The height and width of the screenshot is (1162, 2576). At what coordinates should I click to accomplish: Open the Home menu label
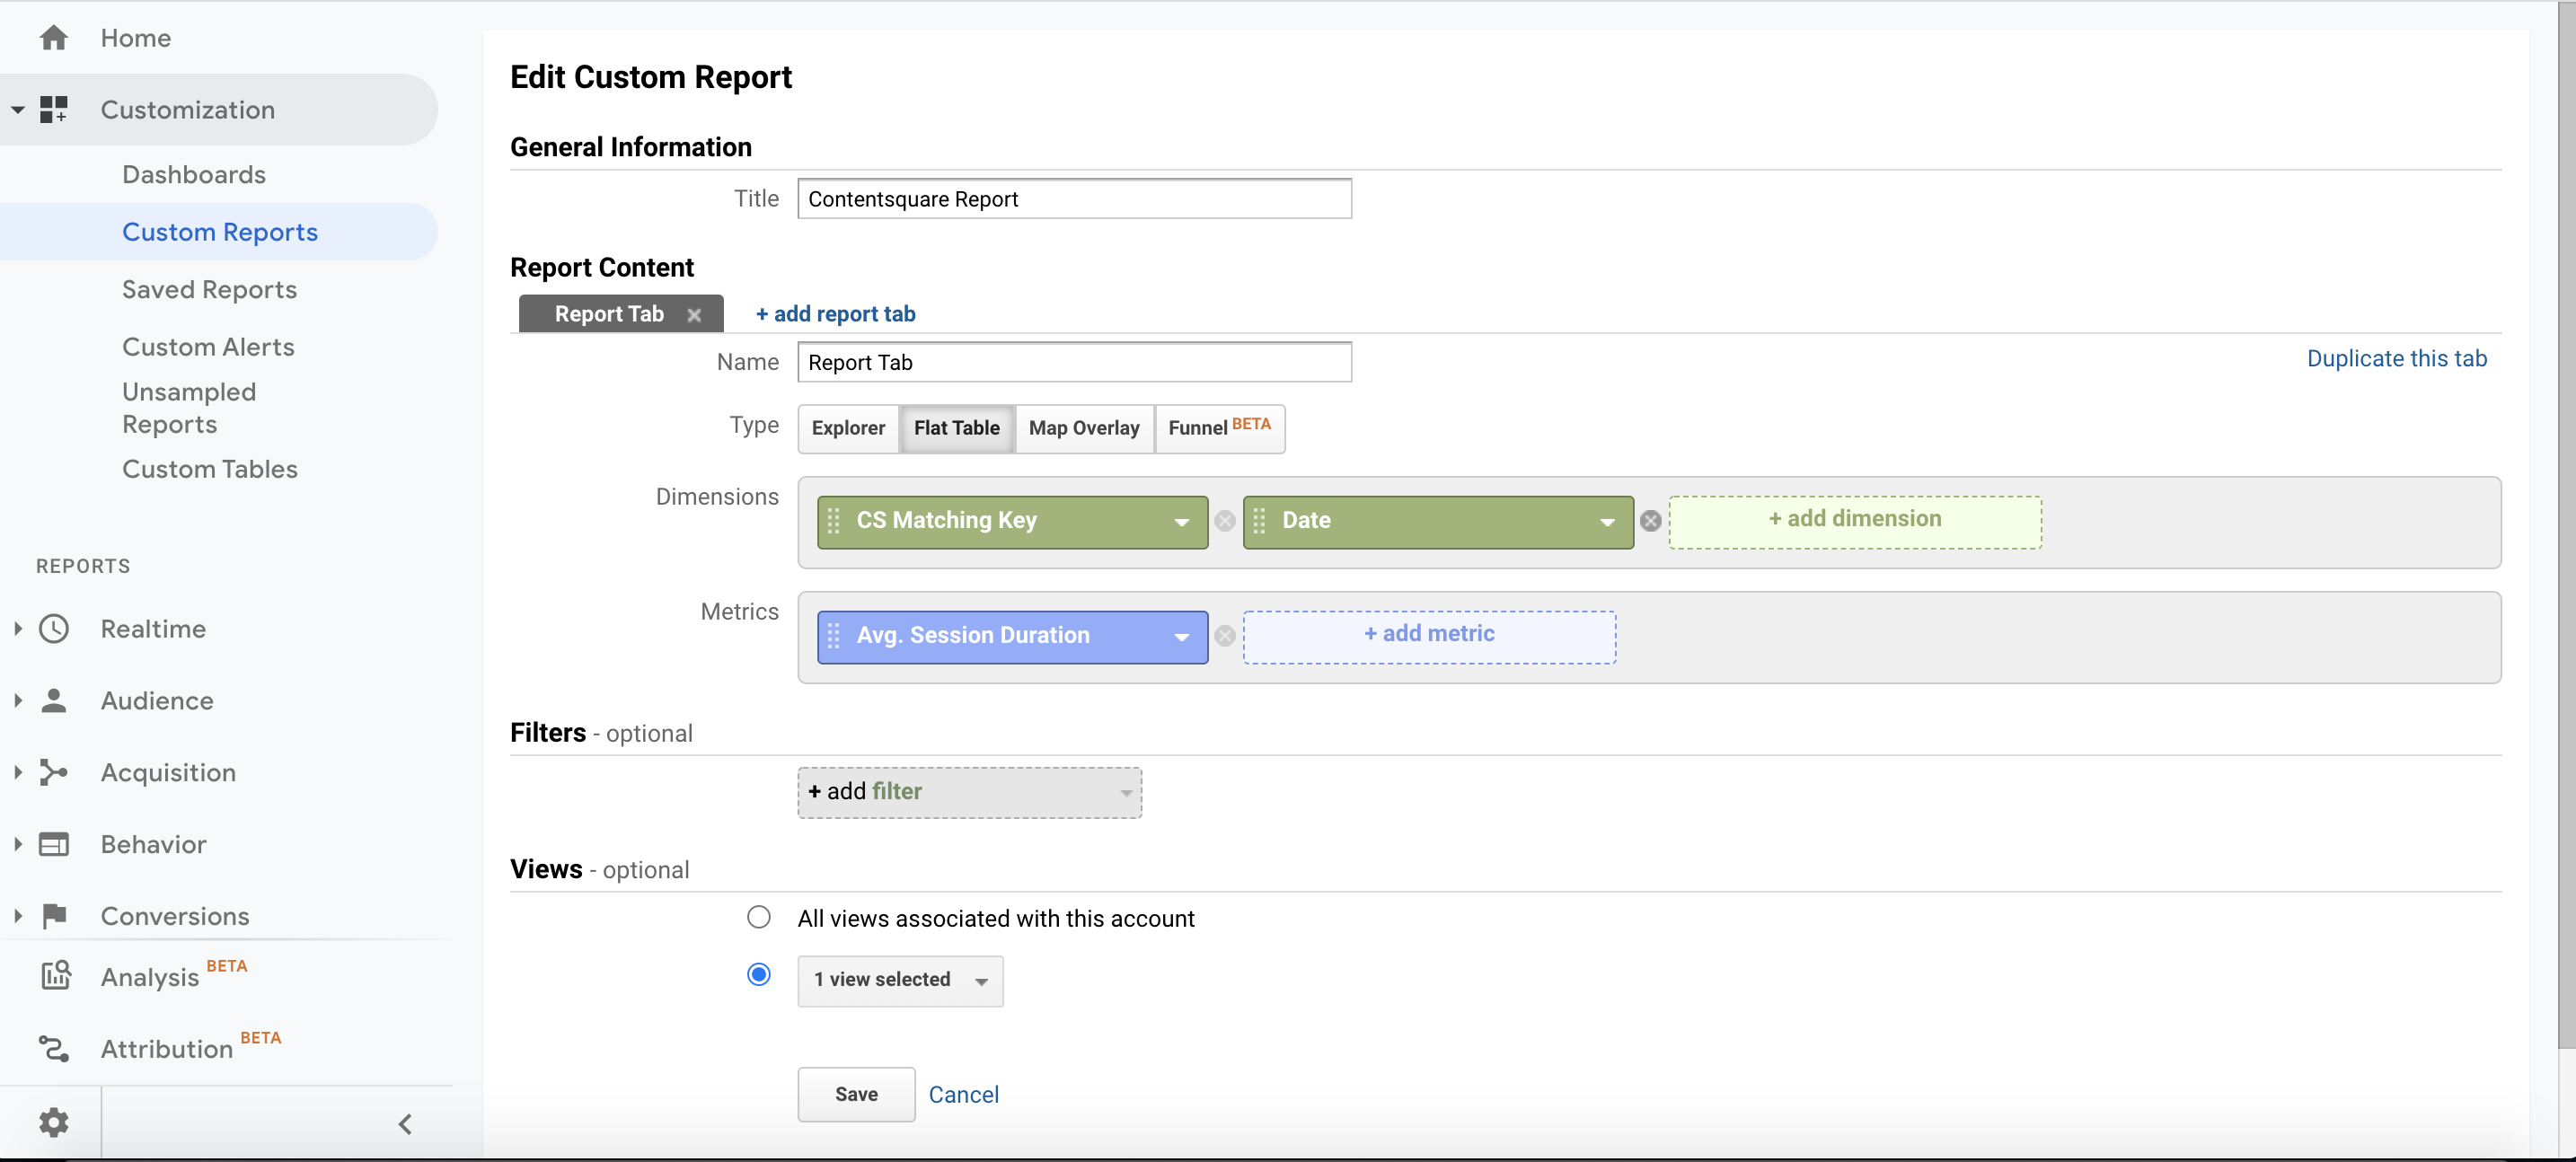pyautogui.click(x=136, y=38)
